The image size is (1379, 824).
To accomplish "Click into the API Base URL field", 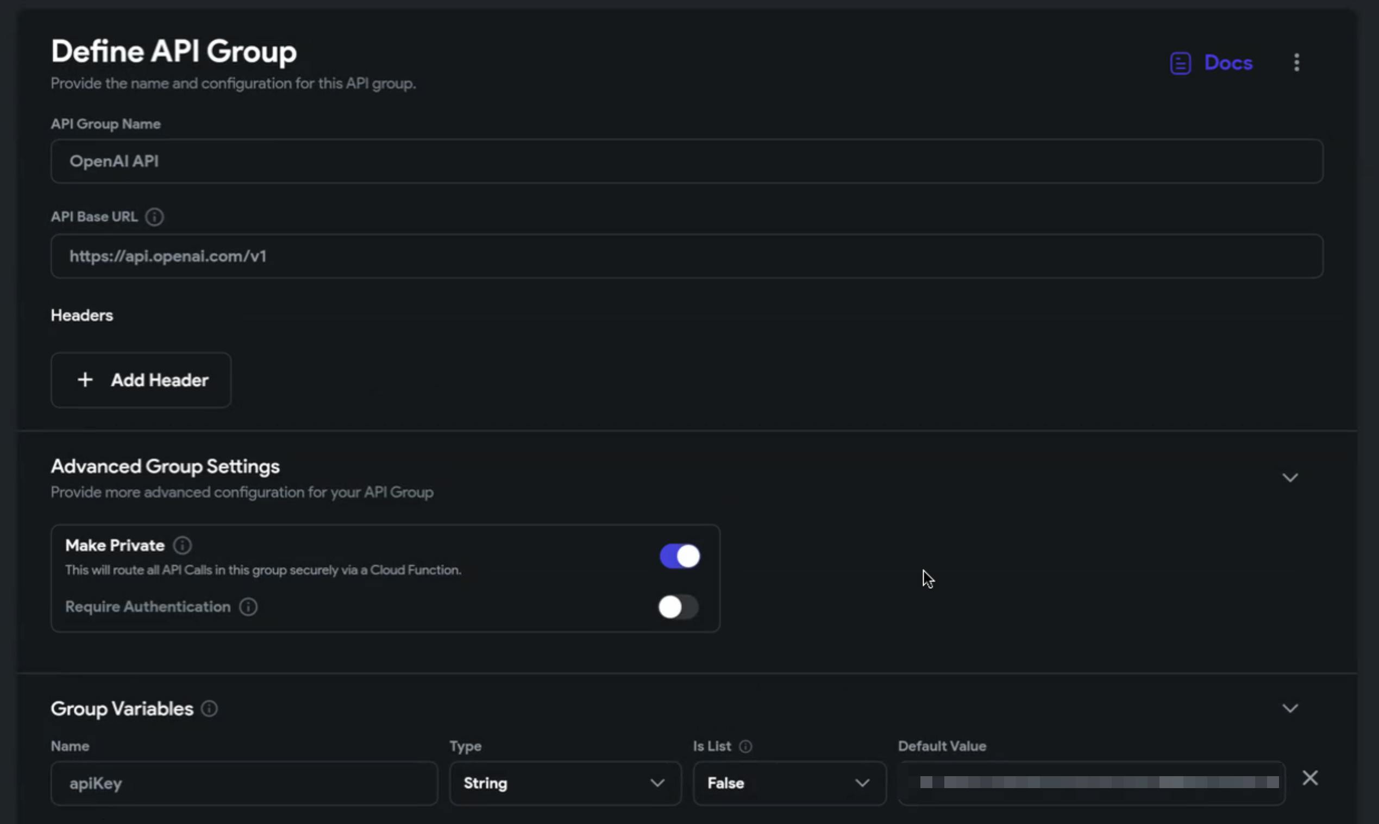I will click(x=686, y=256).
